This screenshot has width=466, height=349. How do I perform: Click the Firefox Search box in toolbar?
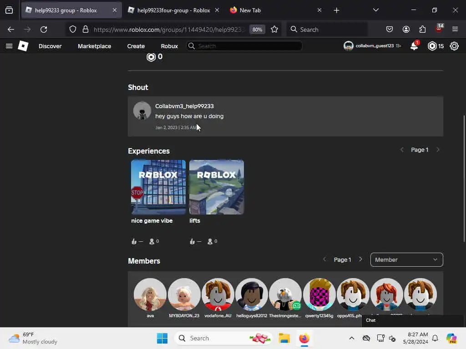click(x=327, y=30)
